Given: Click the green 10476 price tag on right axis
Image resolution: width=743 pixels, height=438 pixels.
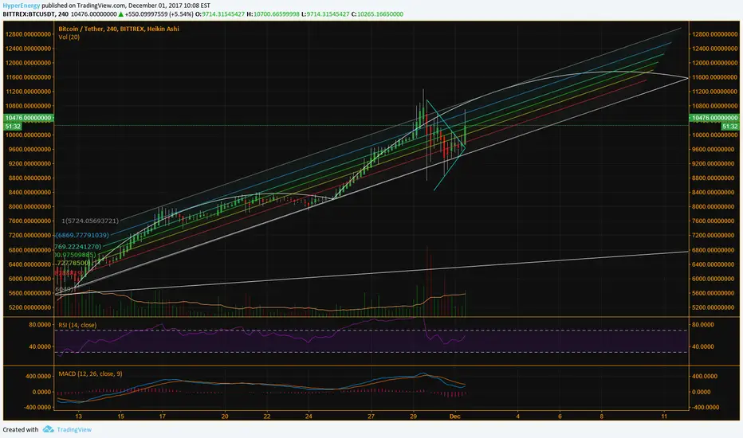Looking at the screenshot, I should coord(714,118).
